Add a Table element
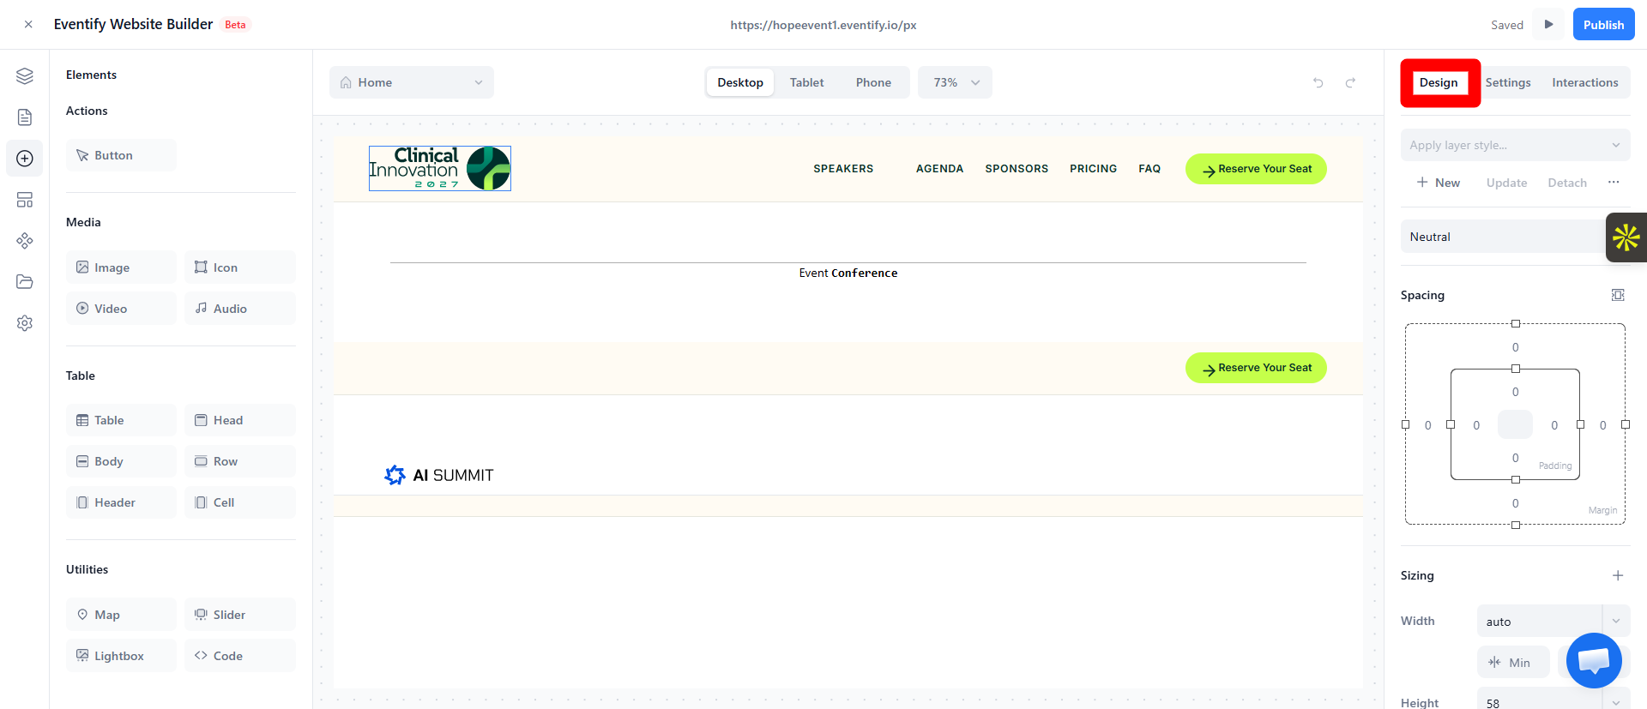The image size is (1647, 709). point(121,420)
